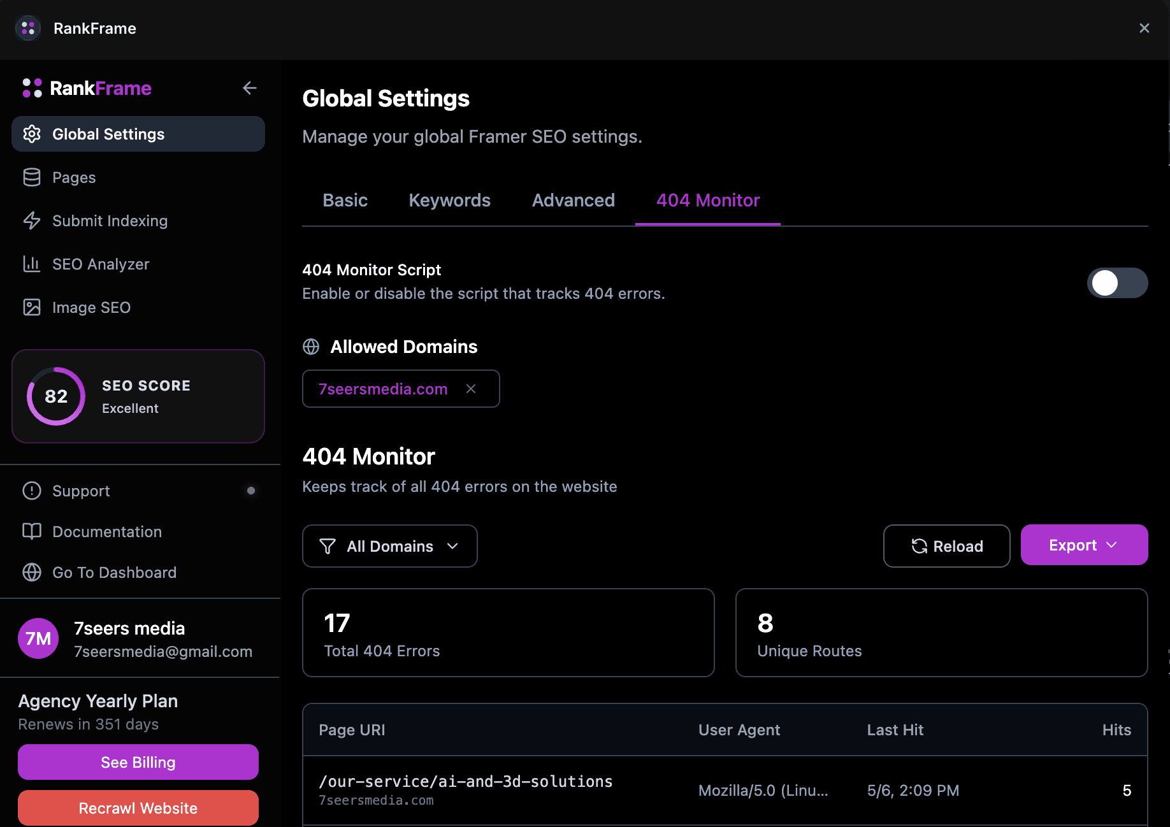Remove the 7seersmedia.com allowed domain
This screenshot has width=1170, height=827.
[x=471, y=389]
